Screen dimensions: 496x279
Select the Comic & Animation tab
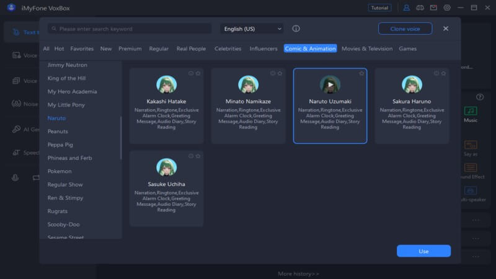point(310,48)
